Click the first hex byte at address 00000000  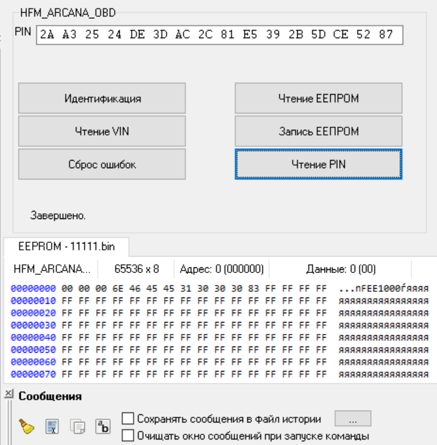click(x=65, y=287)
